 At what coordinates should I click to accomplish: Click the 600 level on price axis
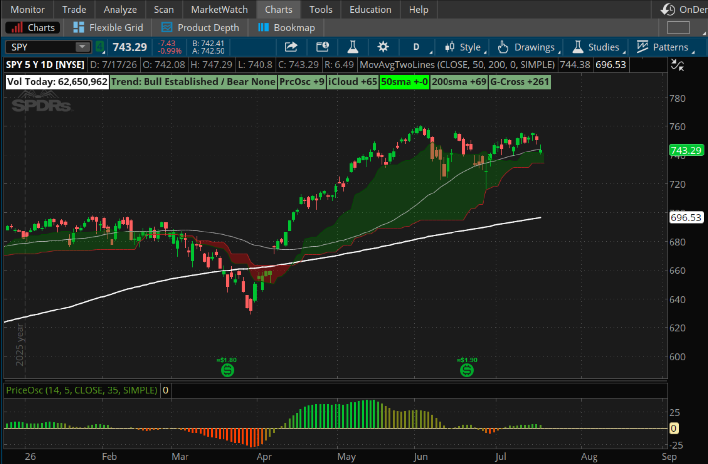(x=677, y=356)
